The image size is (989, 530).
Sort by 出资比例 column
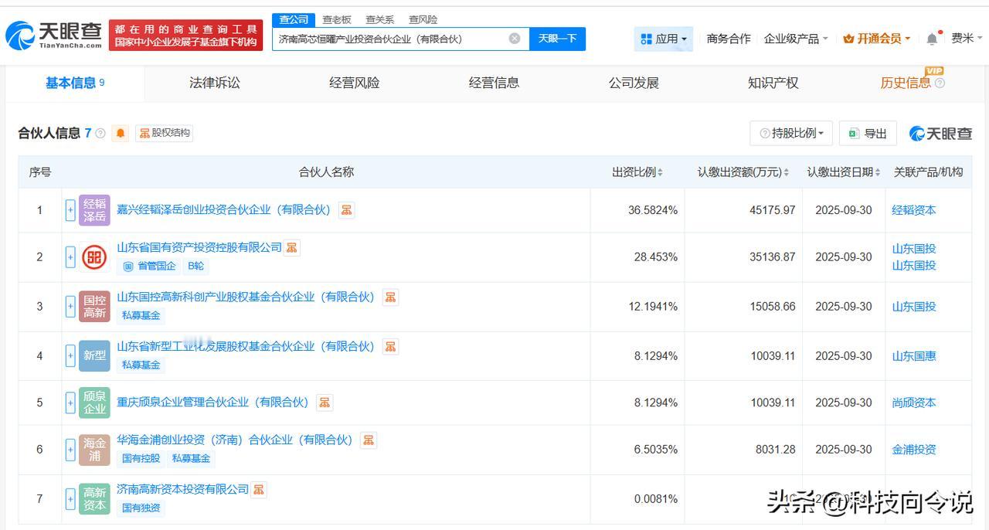click(637, 172)
